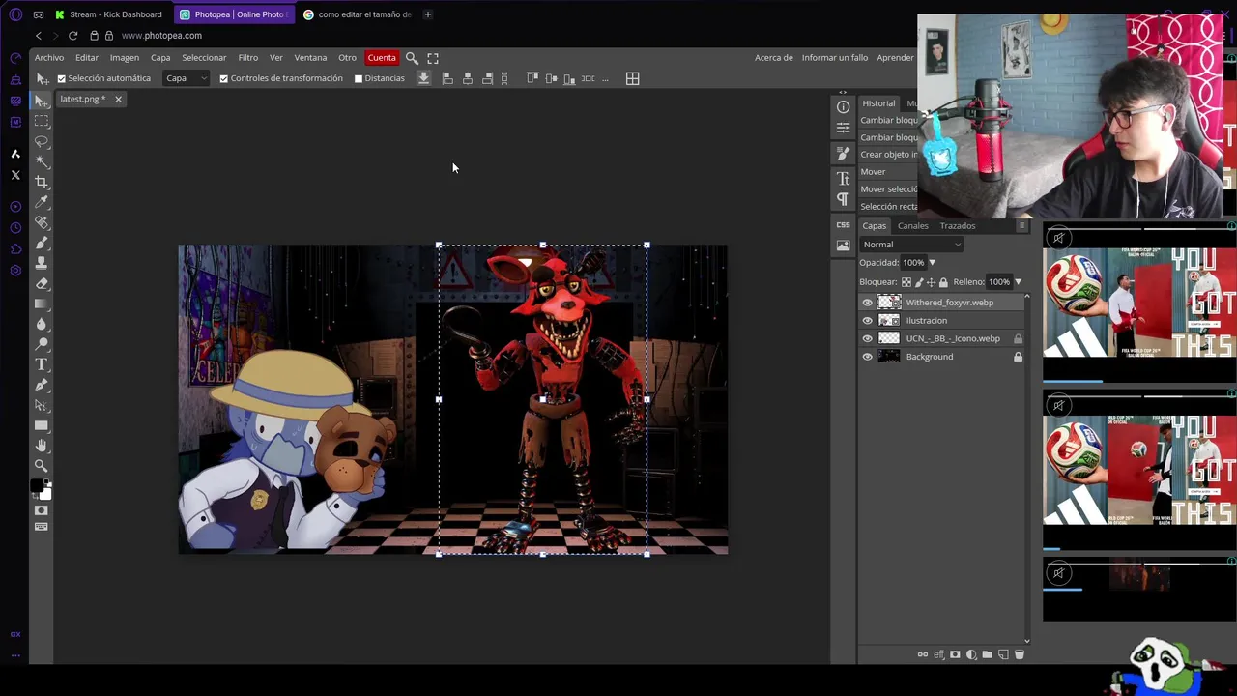Click Informar un fallo link
Image resolution: width=1237 pixels, height=696 pixels.
tap(835, 58)
